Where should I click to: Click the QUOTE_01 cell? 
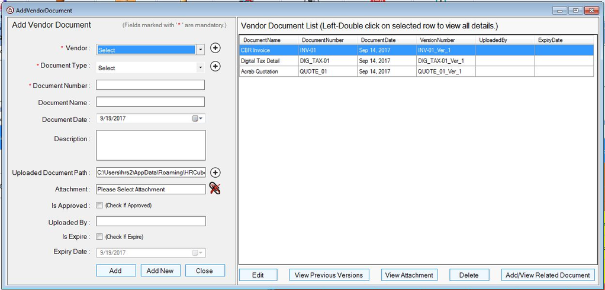point(328,71)
